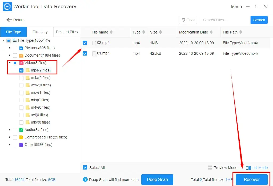Click the Video category icon

coord(21,63)
